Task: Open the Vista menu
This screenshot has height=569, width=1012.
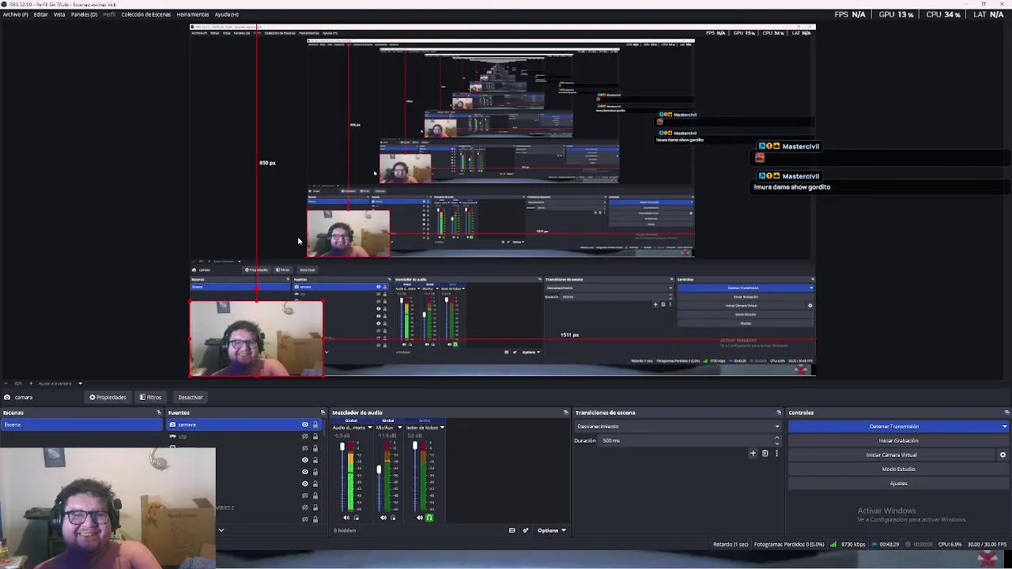Action: pos(59,14)
